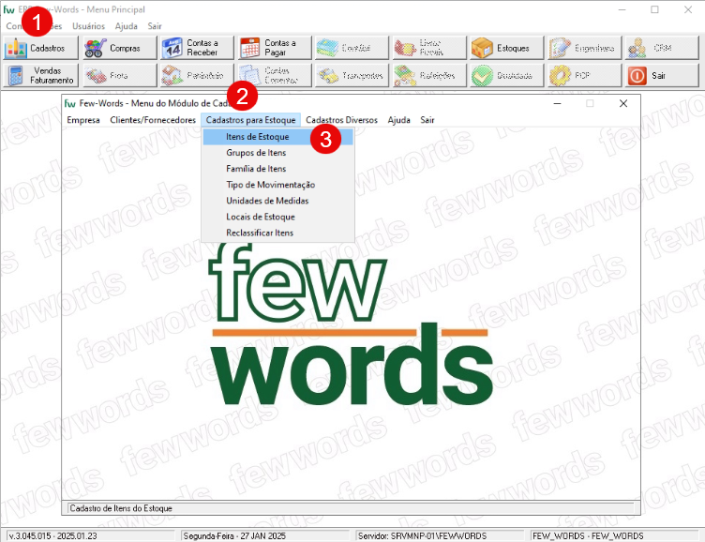Click Sair in the Menu Principal menu bar
Image resolution: width=705 pixels, height=542 pixels.
(155, 26)
